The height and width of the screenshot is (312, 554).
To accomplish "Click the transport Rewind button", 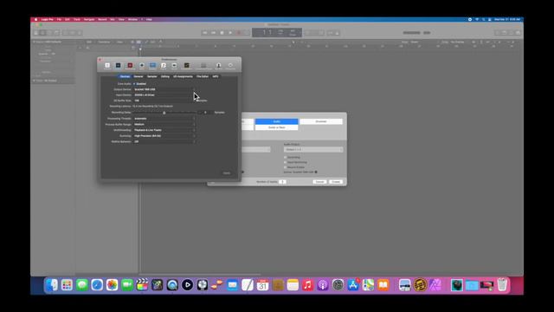I will tap(205, 33).
